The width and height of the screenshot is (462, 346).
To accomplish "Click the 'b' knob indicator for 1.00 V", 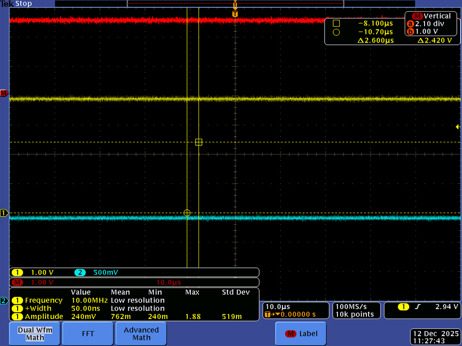I will pyautogui.click(x=410, y=32).
